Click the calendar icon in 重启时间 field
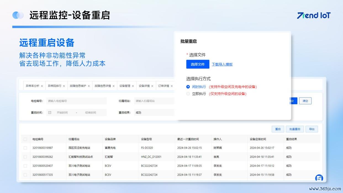 [50, 113]
